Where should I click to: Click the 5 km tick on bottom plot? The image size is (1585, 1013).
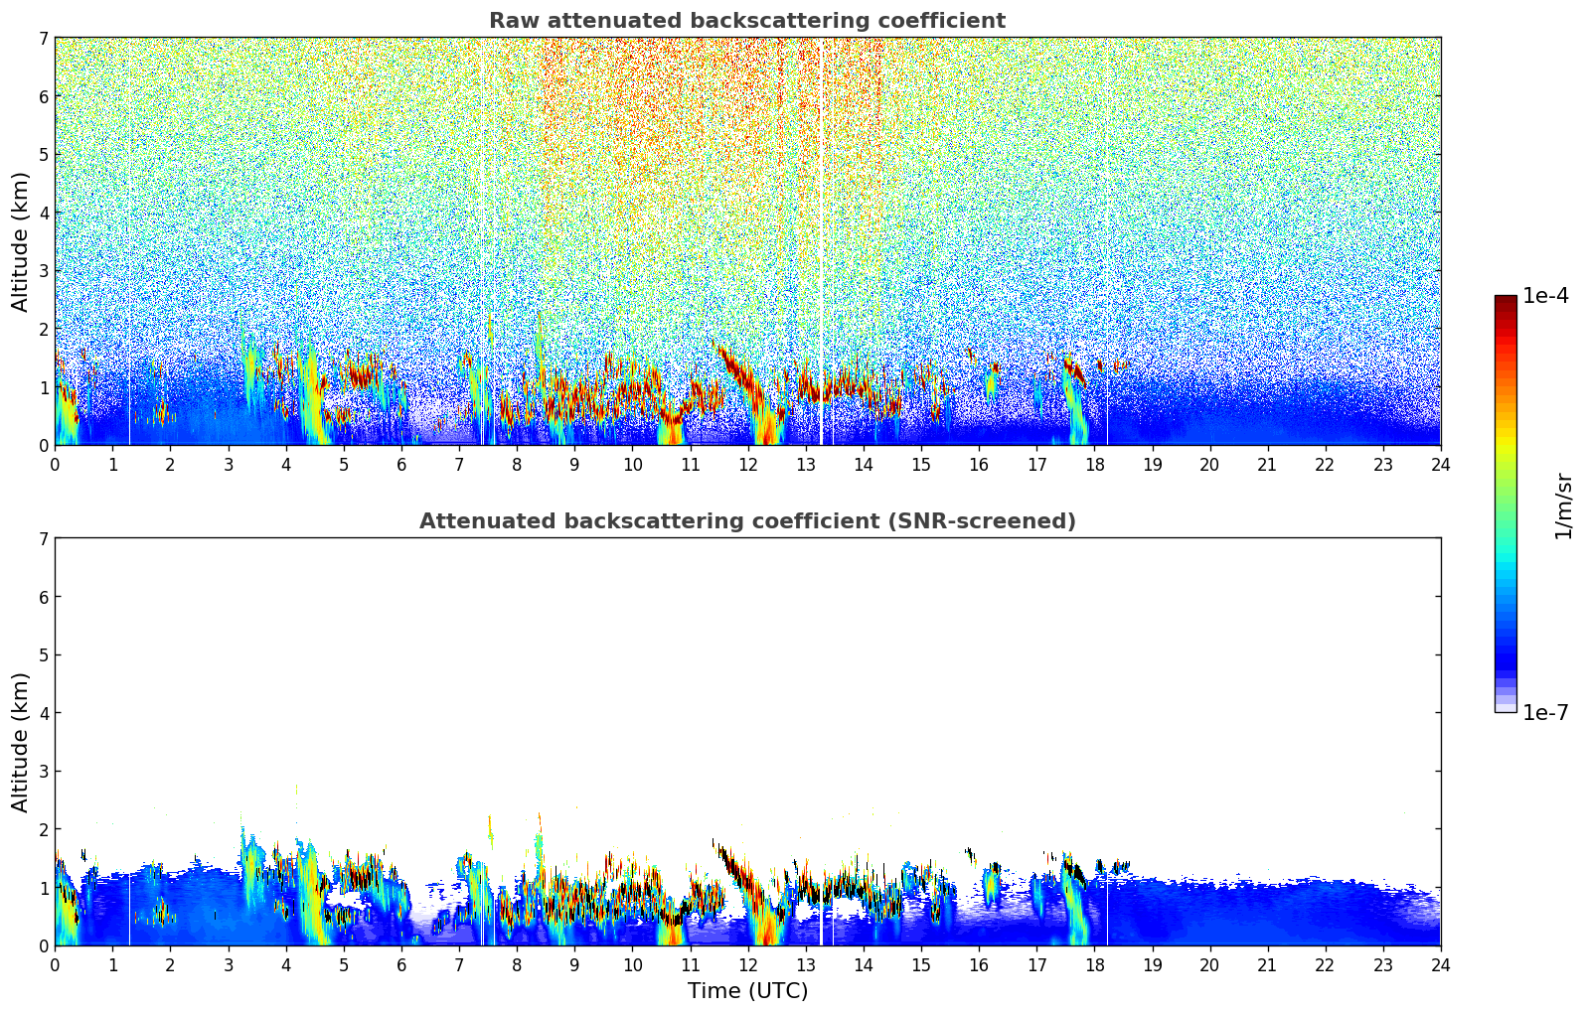(x=43, y=655)
